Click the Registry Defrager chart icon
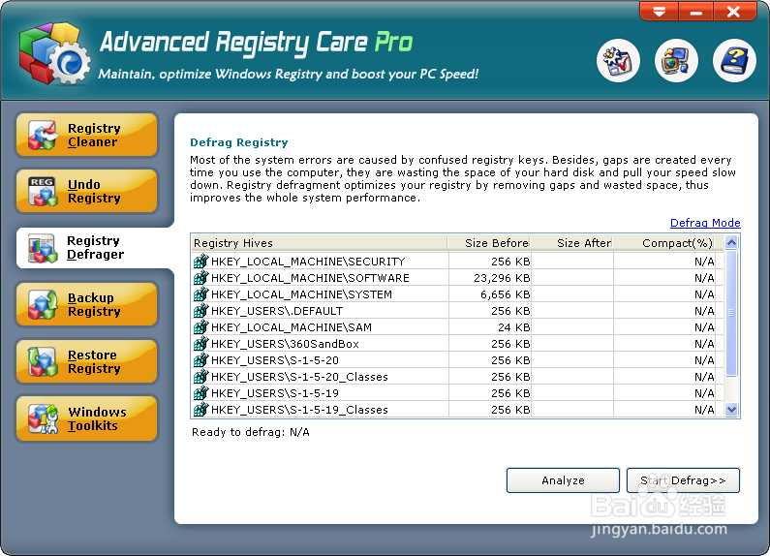The image size is (770, 556). coord(43,248)
